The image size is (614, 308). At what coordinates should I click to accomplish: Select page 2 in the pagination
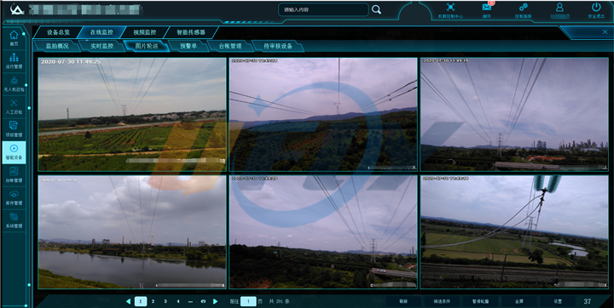click(153, 301)
